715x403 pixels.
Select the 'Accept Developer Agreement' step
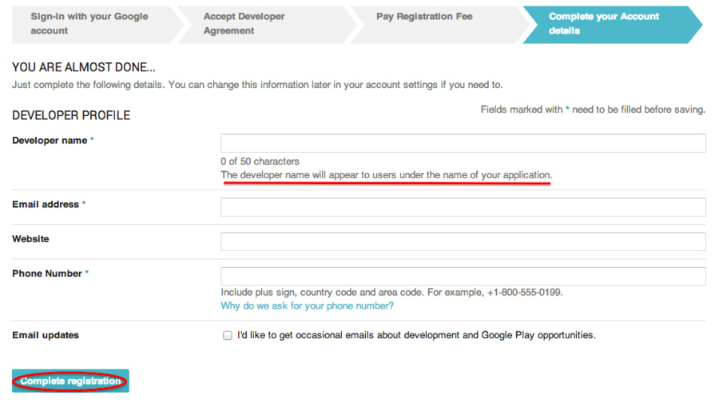coord(256,23)
